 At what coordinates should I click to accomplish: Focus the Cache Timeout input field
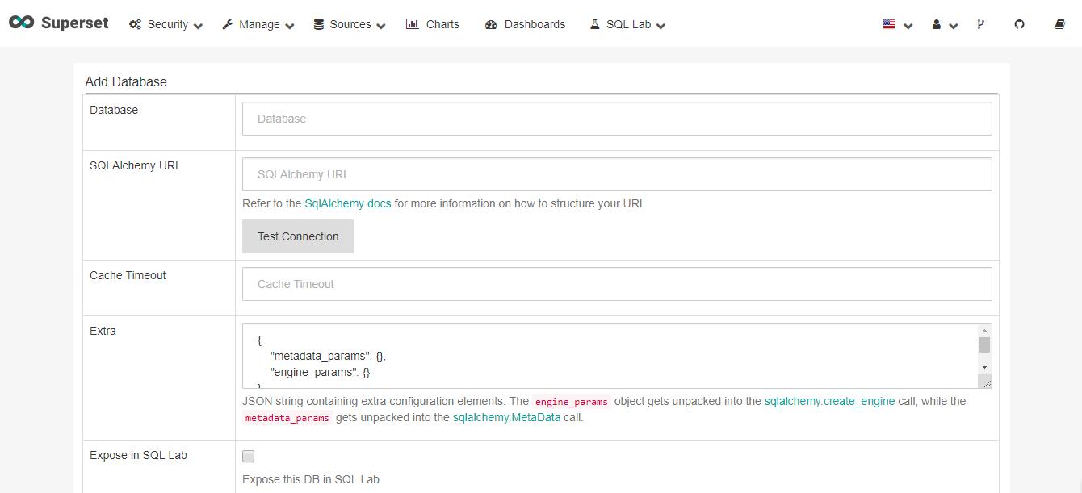(x=617, y=284)
